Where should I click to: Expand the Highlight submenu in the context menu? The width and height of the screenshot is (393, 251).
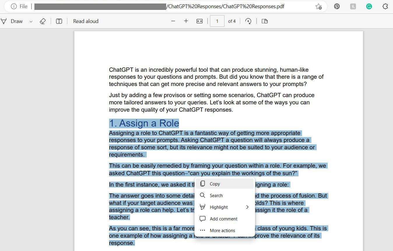point(247,207)
